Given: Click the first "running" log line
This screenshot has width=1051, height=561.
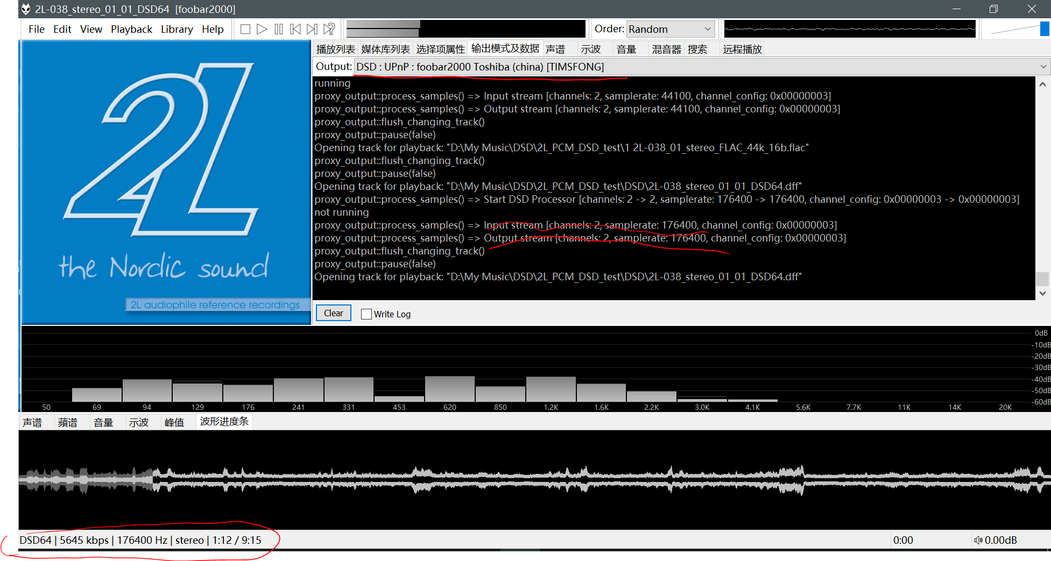Looking at the screenshot, I should (332, 83).
